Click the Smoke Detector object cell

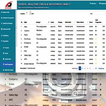click(x=29, y=64)
